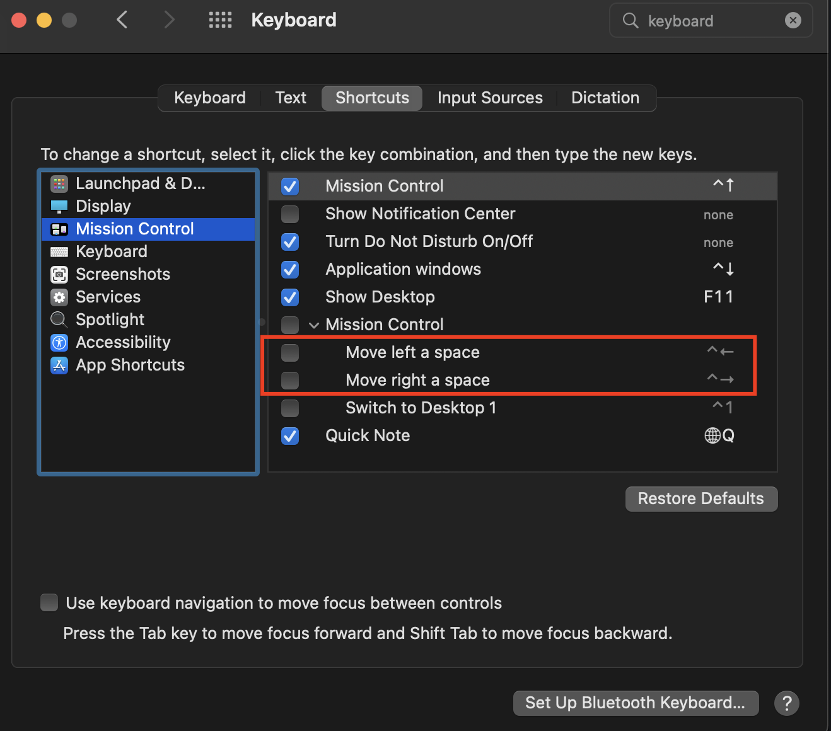Screen dimensions: 831x731
Task: Click the Services gear icon
Action: point(59,297)
